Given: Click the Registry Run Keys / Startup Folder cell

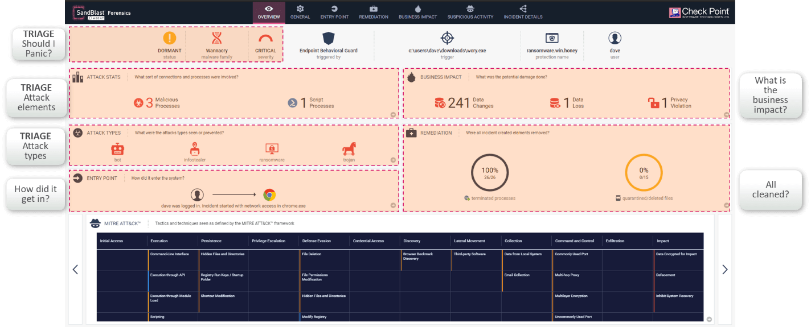Looking at the screenshot, I should (x=223, y=281).
